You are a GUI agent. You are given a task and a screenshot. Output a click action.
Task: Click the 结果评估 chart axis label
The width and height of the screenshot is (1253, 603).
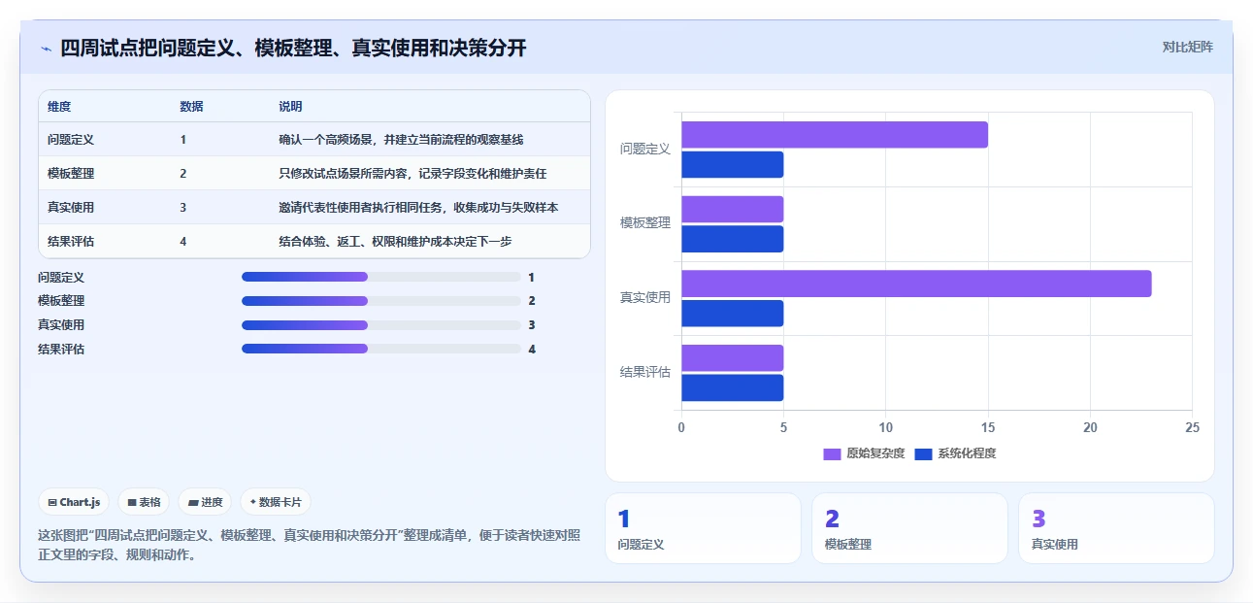645,372
